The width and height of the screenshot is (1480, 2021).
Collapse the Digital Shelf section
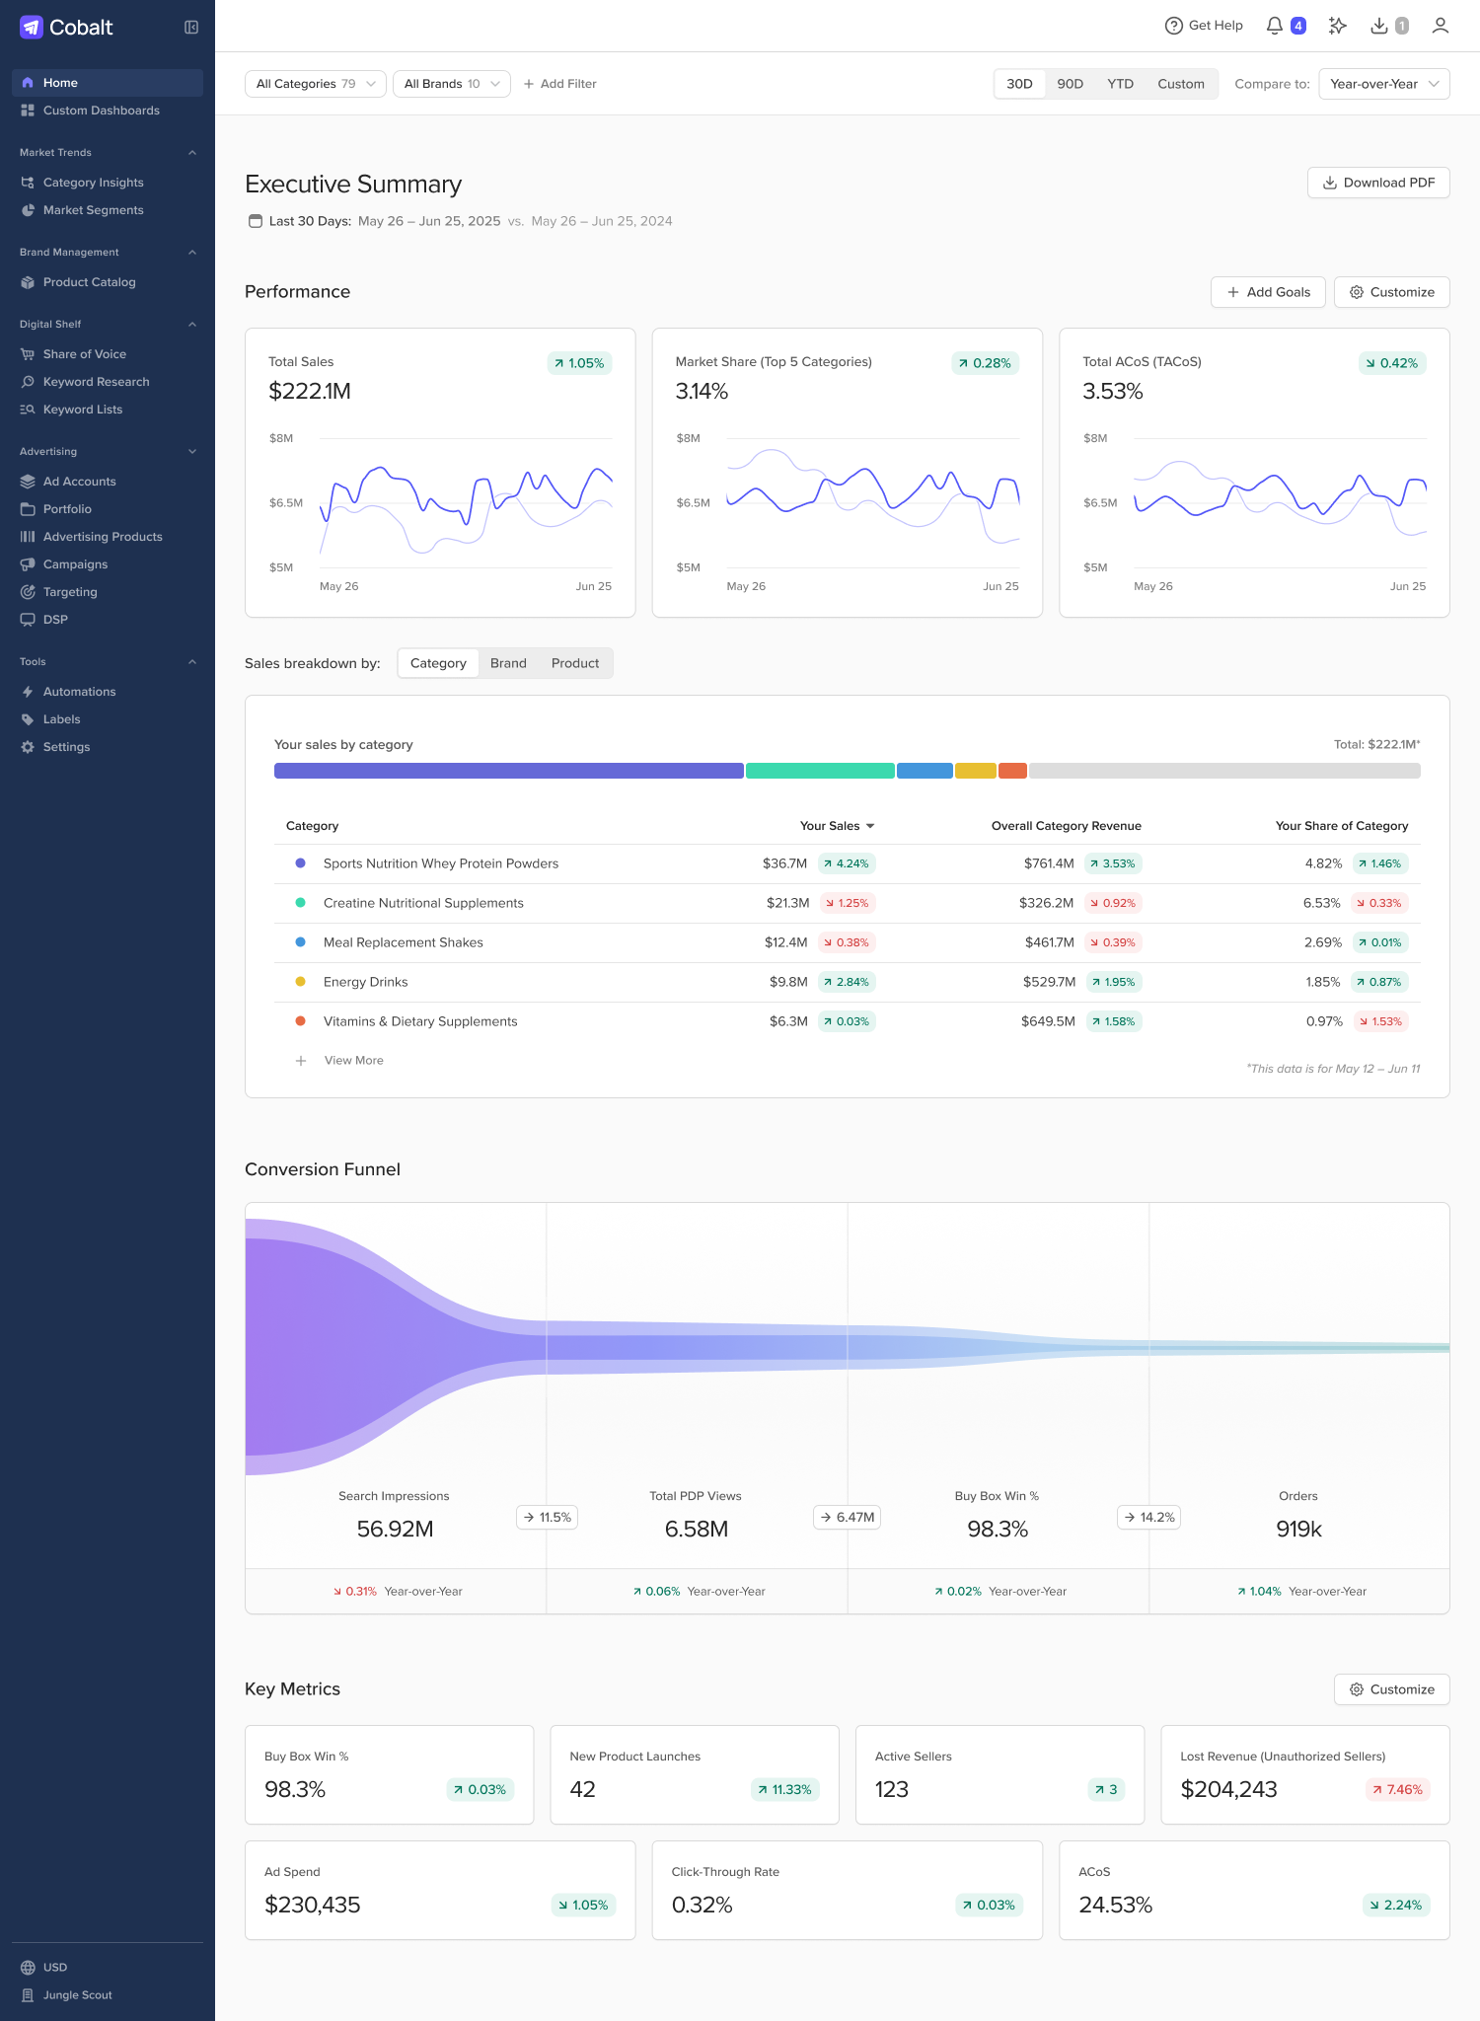[192, 325]
